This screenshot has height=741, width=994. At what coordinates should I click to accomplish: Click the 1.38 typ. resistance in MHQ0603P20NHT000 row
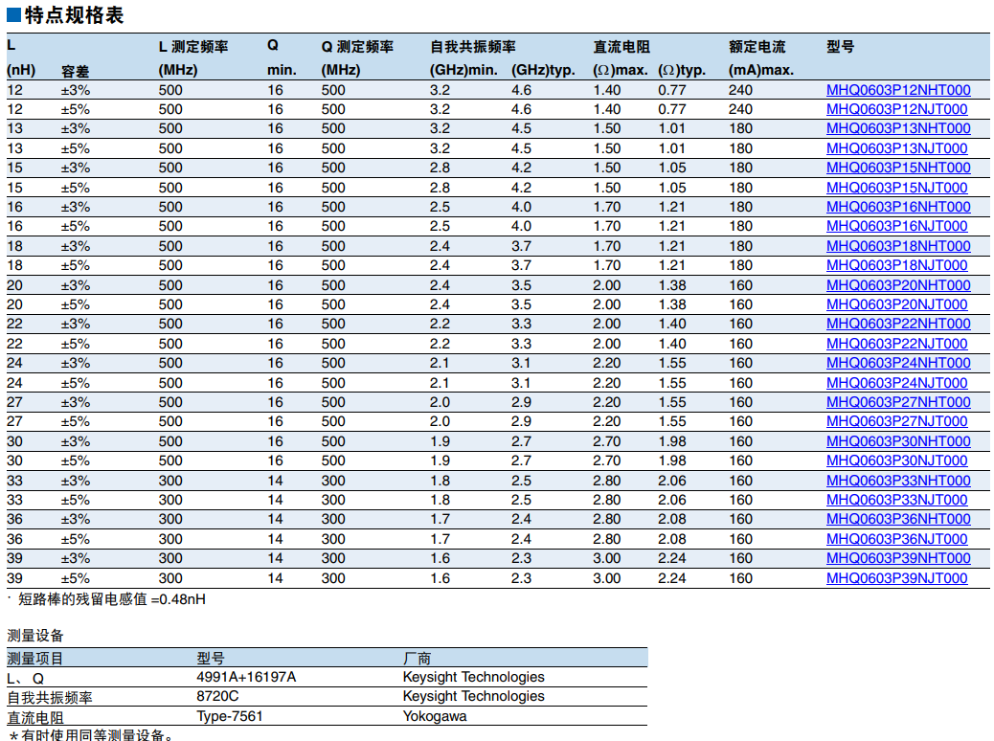click(x=672, y=285)
